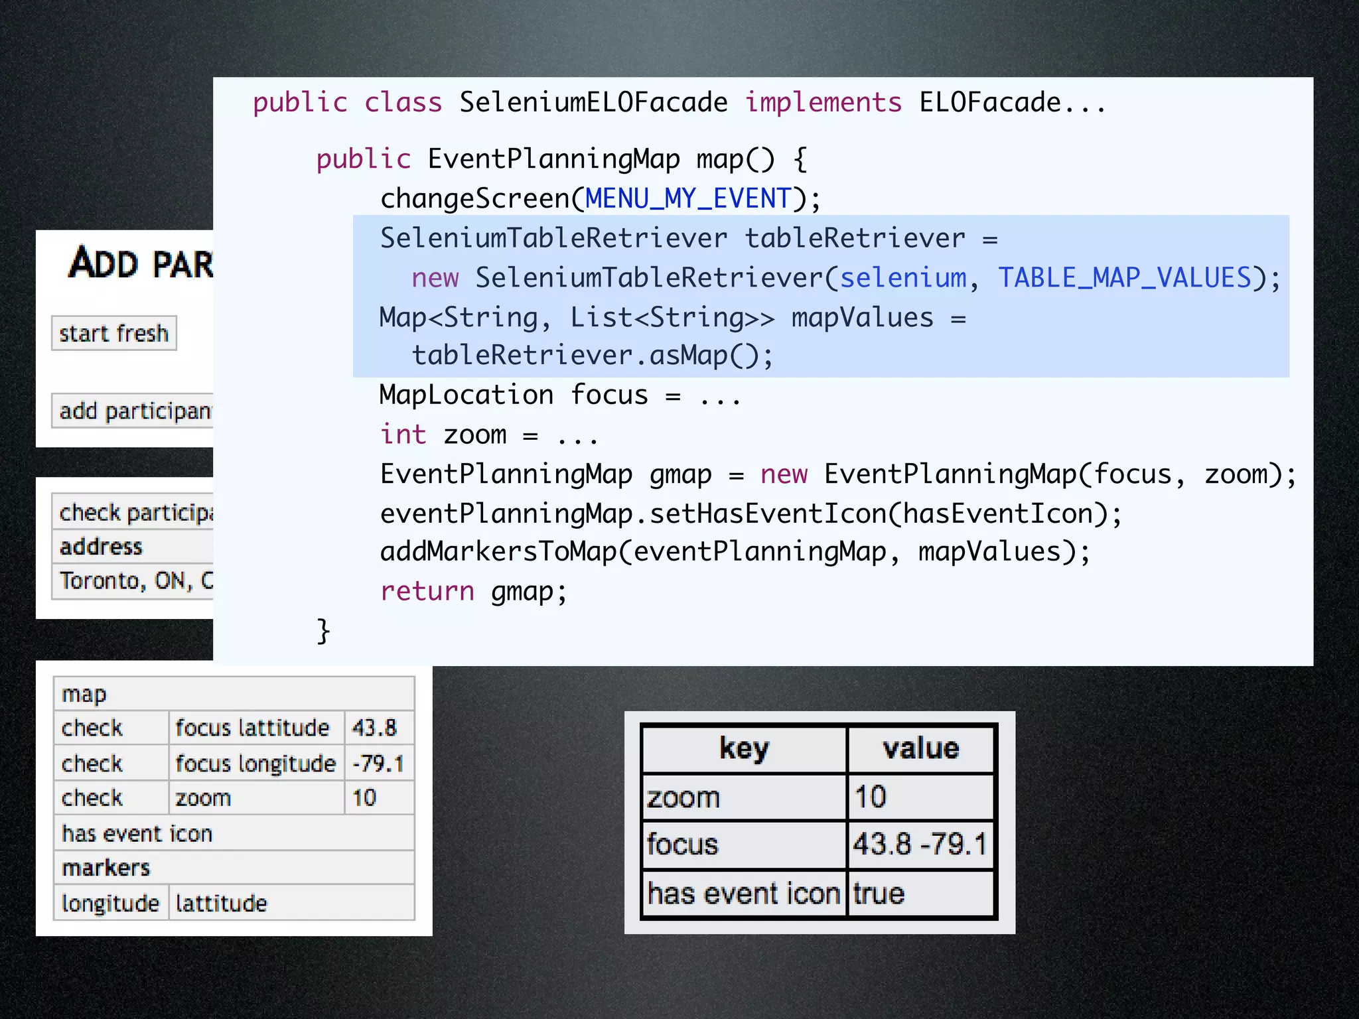Click the 'markers' row
Image resolution: width=1359 pixels, height=1019 pixels.
pyautogui.click(x=234, y=868)
